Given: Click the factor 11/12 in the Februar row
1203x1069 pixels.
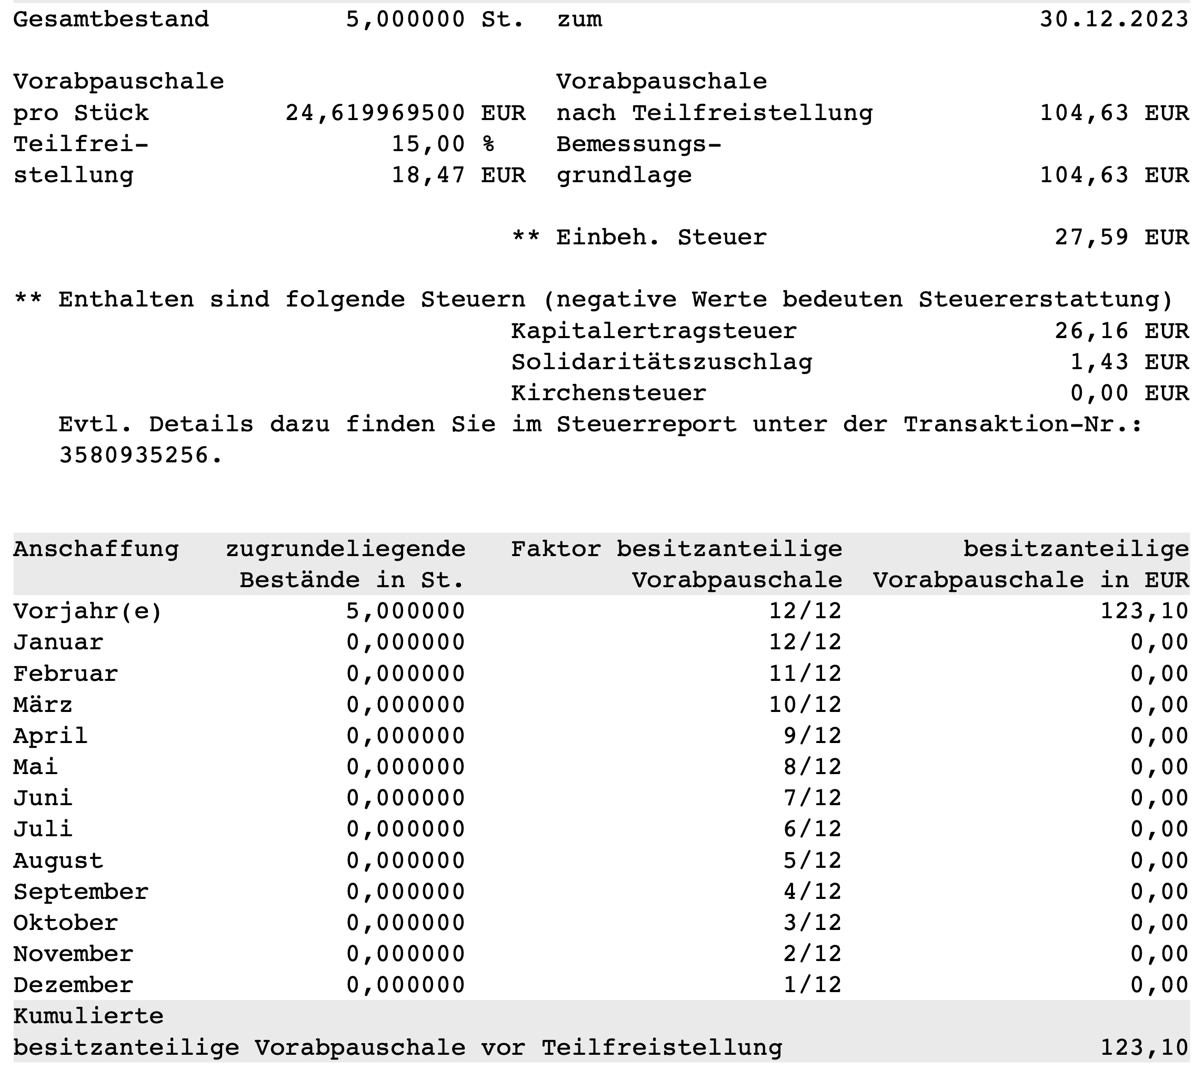Looking at the screenshot, I should (x=805, y=674).
